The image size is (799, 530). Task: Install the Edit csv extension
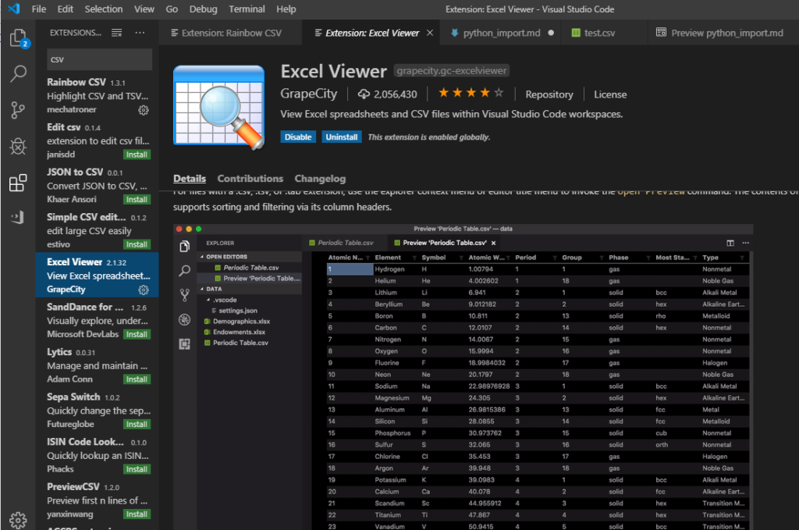137,155
